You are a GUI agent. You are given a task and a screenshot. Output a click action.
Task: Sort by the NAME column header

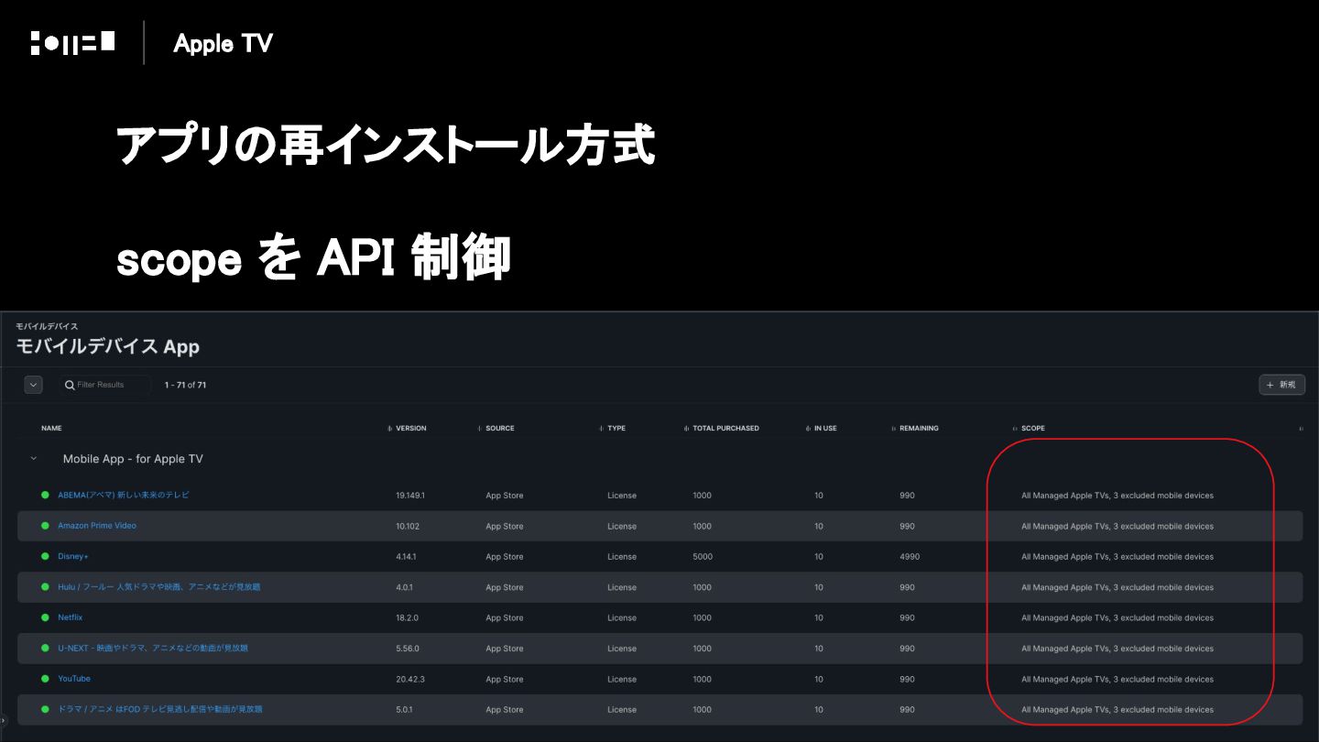click(51, 429)
